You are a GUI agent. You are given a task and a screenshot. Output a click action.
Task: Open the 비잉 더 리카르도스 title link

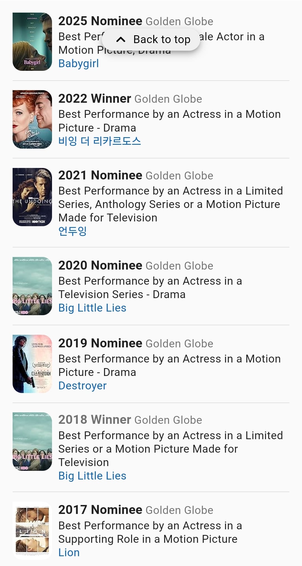[100, 141]
